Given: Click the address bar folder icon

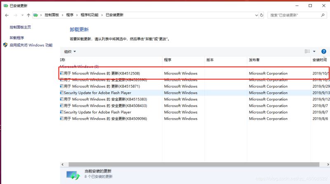Looking at the screenshot, I should tap(36, 15).
